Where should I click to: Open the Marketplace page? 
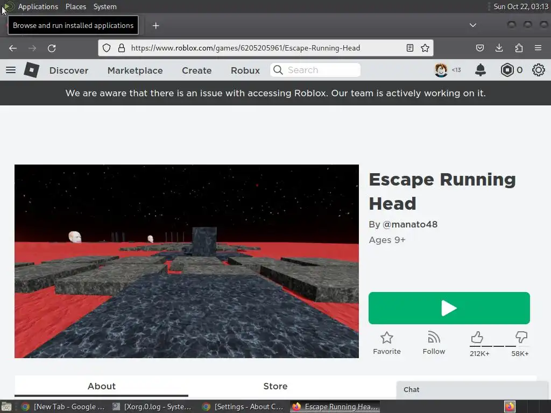pos(135,70)
